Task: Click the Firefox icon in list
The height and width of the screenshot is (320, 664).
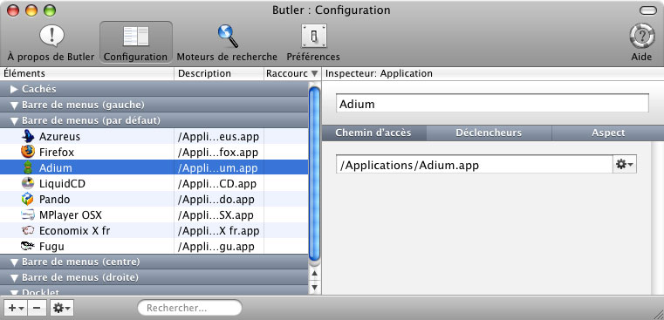Action: pos(28,152)
